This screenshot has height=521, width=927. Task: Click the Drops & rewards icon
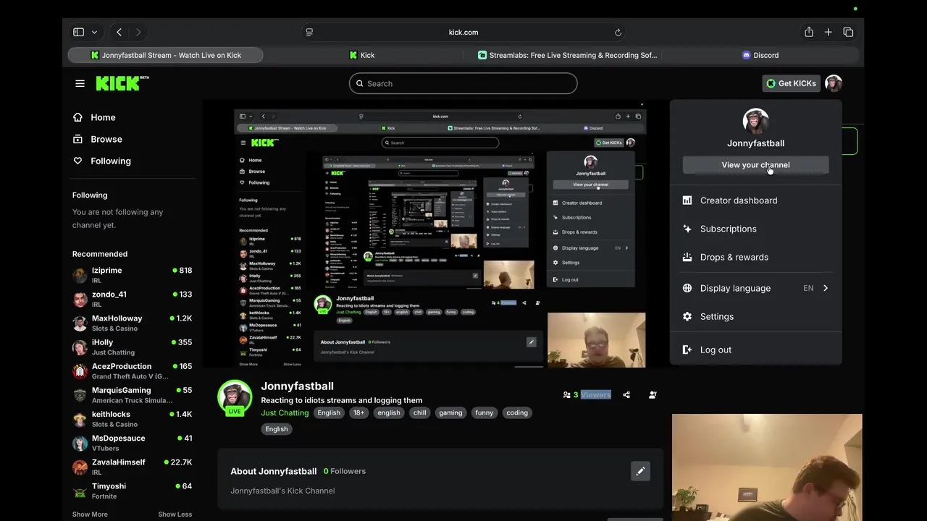687,257
